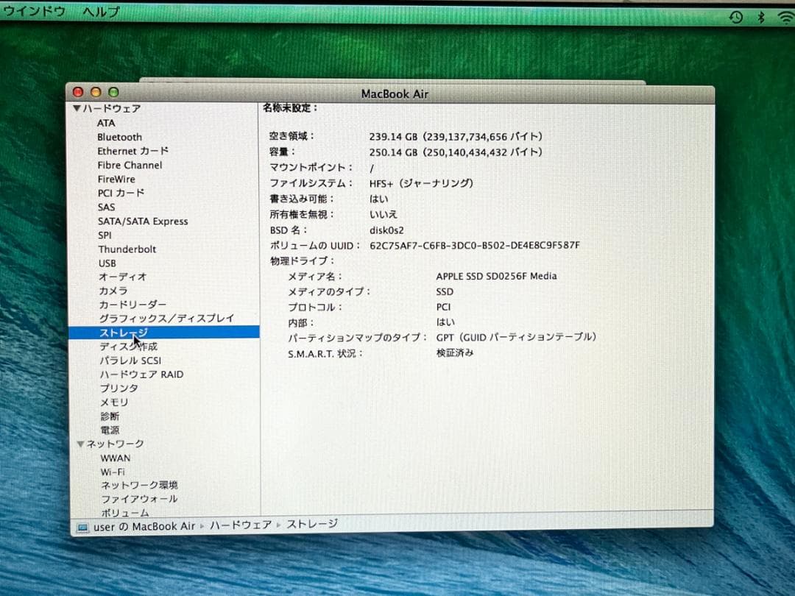
Task: Select Wi-Fi under ネットワーク
Action: click(x=113, y=471)
